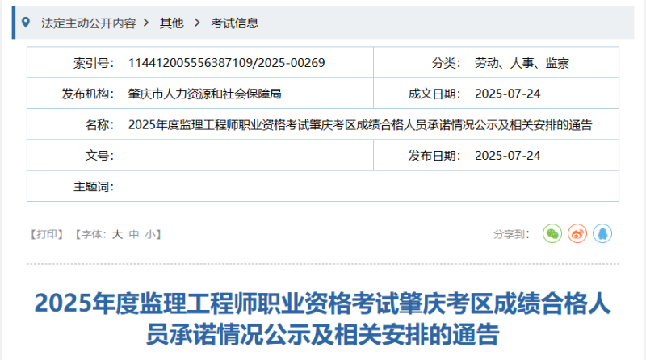Click the 分享到 label
Viewport: 646px width, 360px height.
point(512,234)
